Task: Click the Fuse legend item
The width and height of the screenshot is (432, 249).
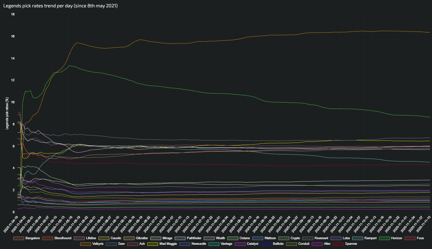Action: 420,238
